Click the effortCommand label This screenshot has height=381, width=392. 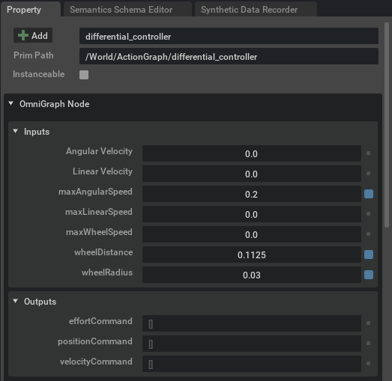click(100, 321)
